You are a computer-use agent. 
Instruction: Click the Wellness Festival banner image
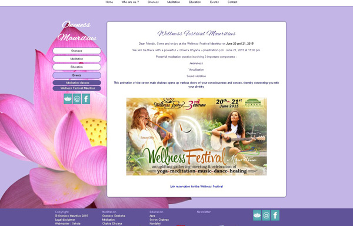(197, 137)
